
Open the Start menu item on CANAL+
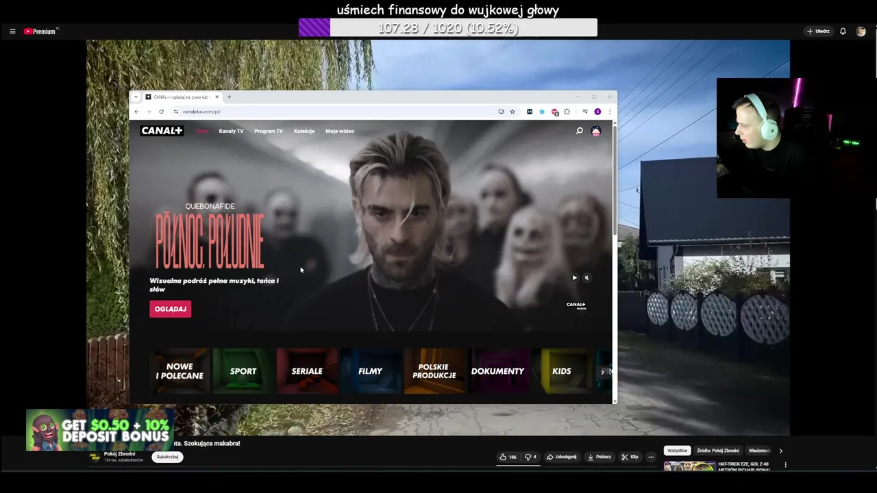click(x=202, y=131)
